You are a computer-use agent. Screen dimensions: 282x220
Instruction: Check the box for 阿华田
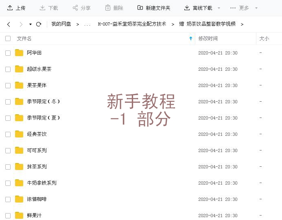tap(8, 53)
